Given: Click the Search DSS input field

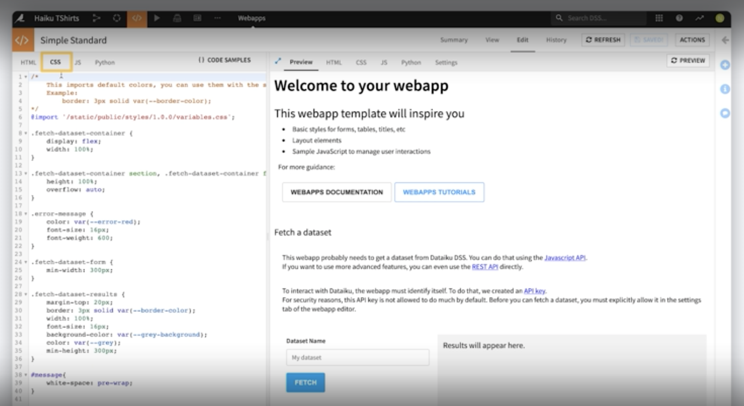Looking at the screenshot, I should pos(599,18).
